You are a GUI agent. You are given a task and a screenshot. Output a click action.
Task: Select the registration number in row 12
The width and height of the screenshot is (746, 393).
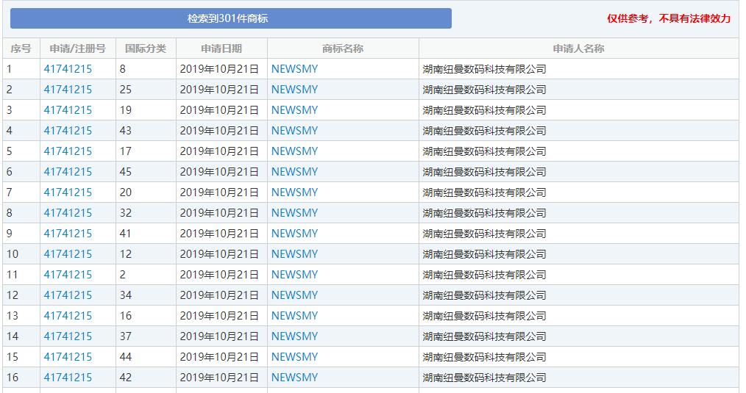click(x=68, y=295)
